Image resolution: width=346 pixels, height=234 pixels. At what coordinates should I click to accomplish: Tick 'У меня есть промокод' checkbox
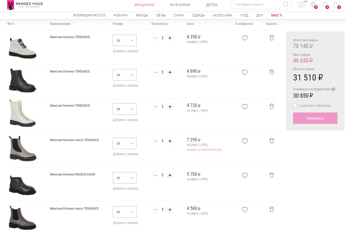[295, 106]
